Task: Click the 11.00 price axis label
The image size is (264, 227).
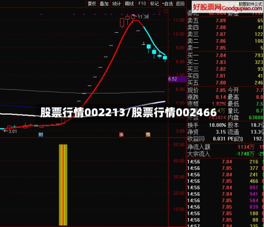Action: point(178,20)
